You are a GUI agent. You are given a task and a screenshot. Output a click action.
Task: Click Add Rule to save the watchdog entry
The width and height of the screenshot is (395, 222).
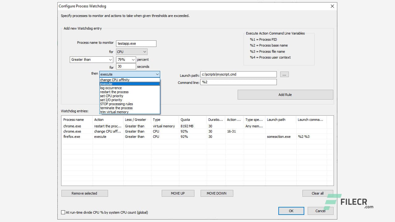pyautogui.click(x=285, y=94)
